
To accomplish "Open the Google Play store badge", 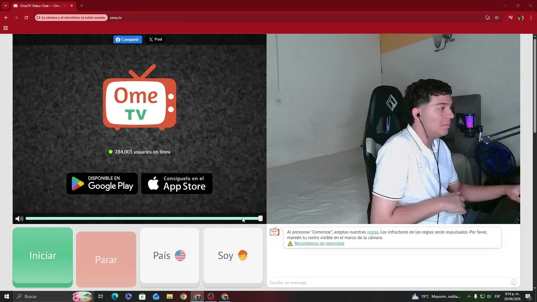I will coord(102,183).
